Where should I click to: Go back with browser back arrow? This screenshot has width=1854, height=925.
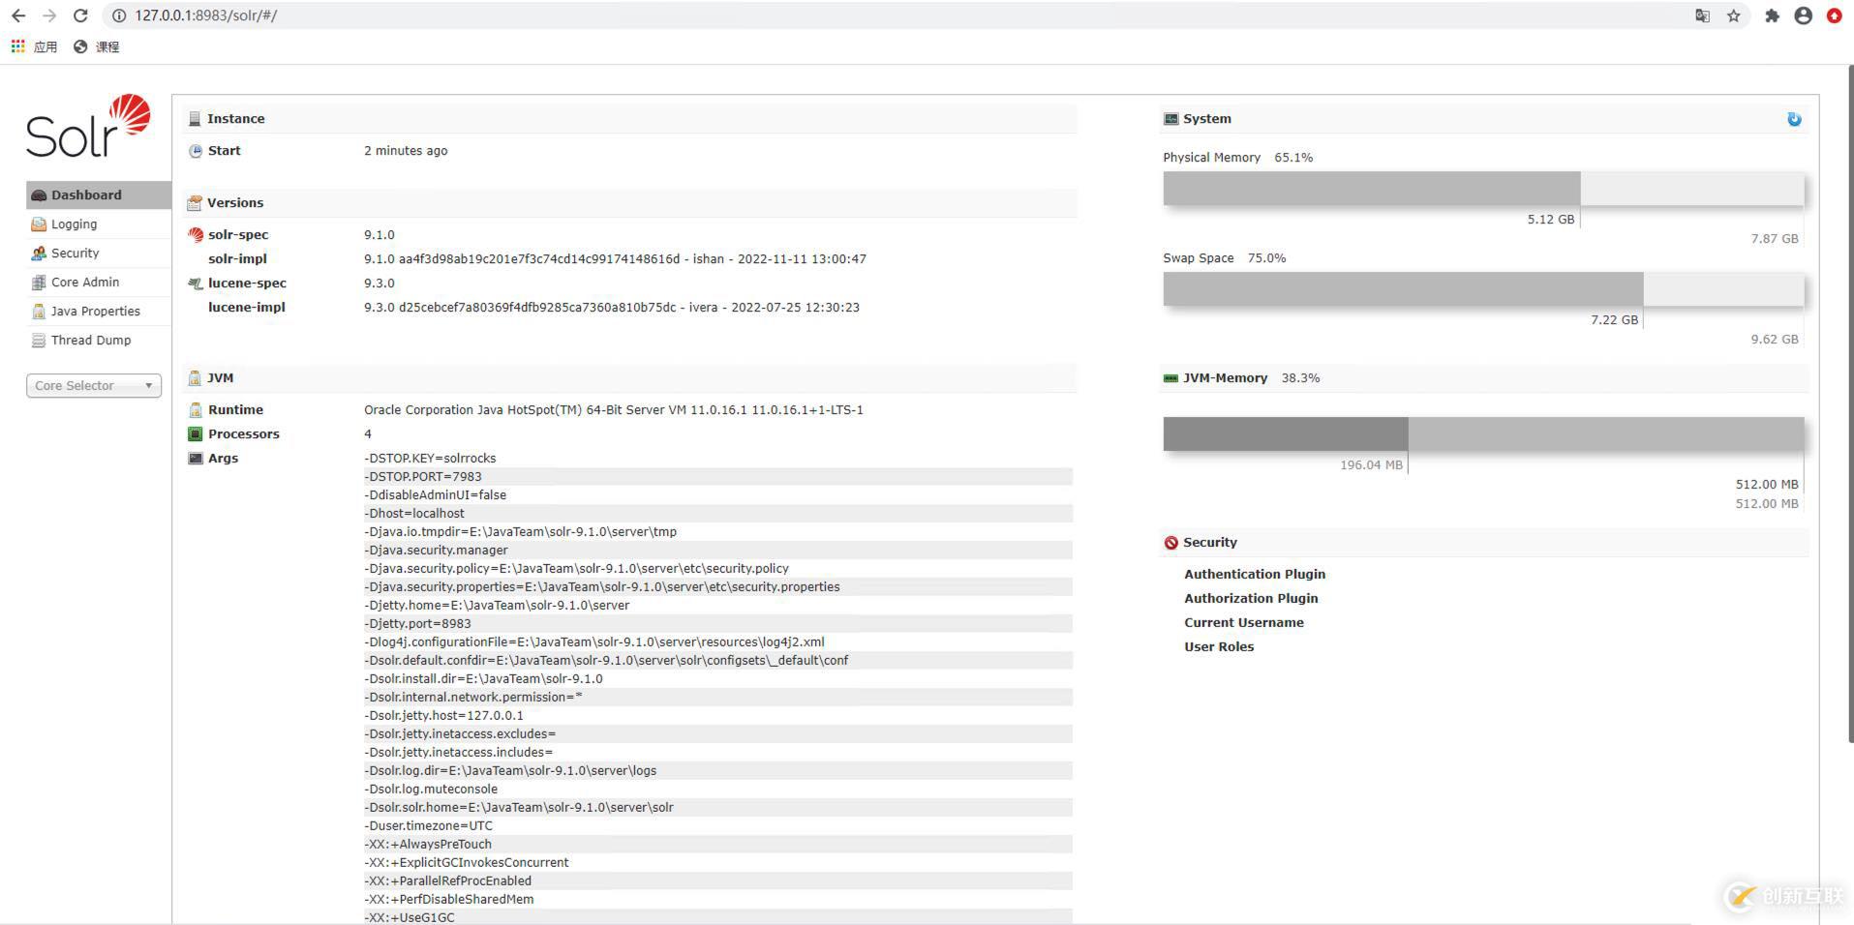pos(18,15)
